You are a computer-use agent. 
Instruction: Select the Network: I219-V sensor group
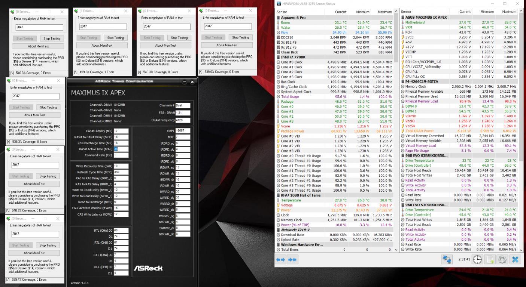coord(335,230)
